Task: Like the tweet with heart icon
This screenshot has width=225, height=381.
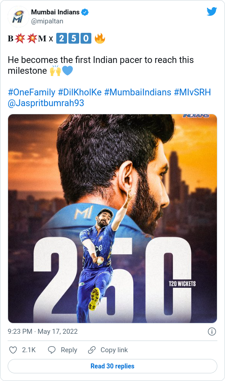Action: tap(13, 350)
